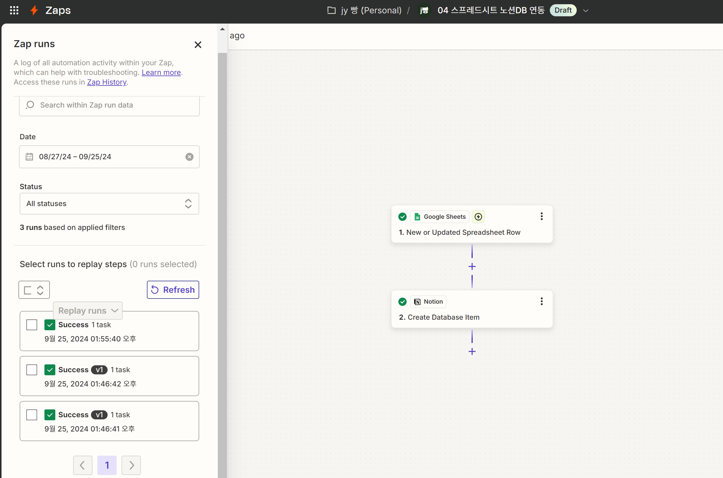The height and width of the screenshot is (478, 723).
Task: Open the Zap History link
Action: (x=107, y=82)
